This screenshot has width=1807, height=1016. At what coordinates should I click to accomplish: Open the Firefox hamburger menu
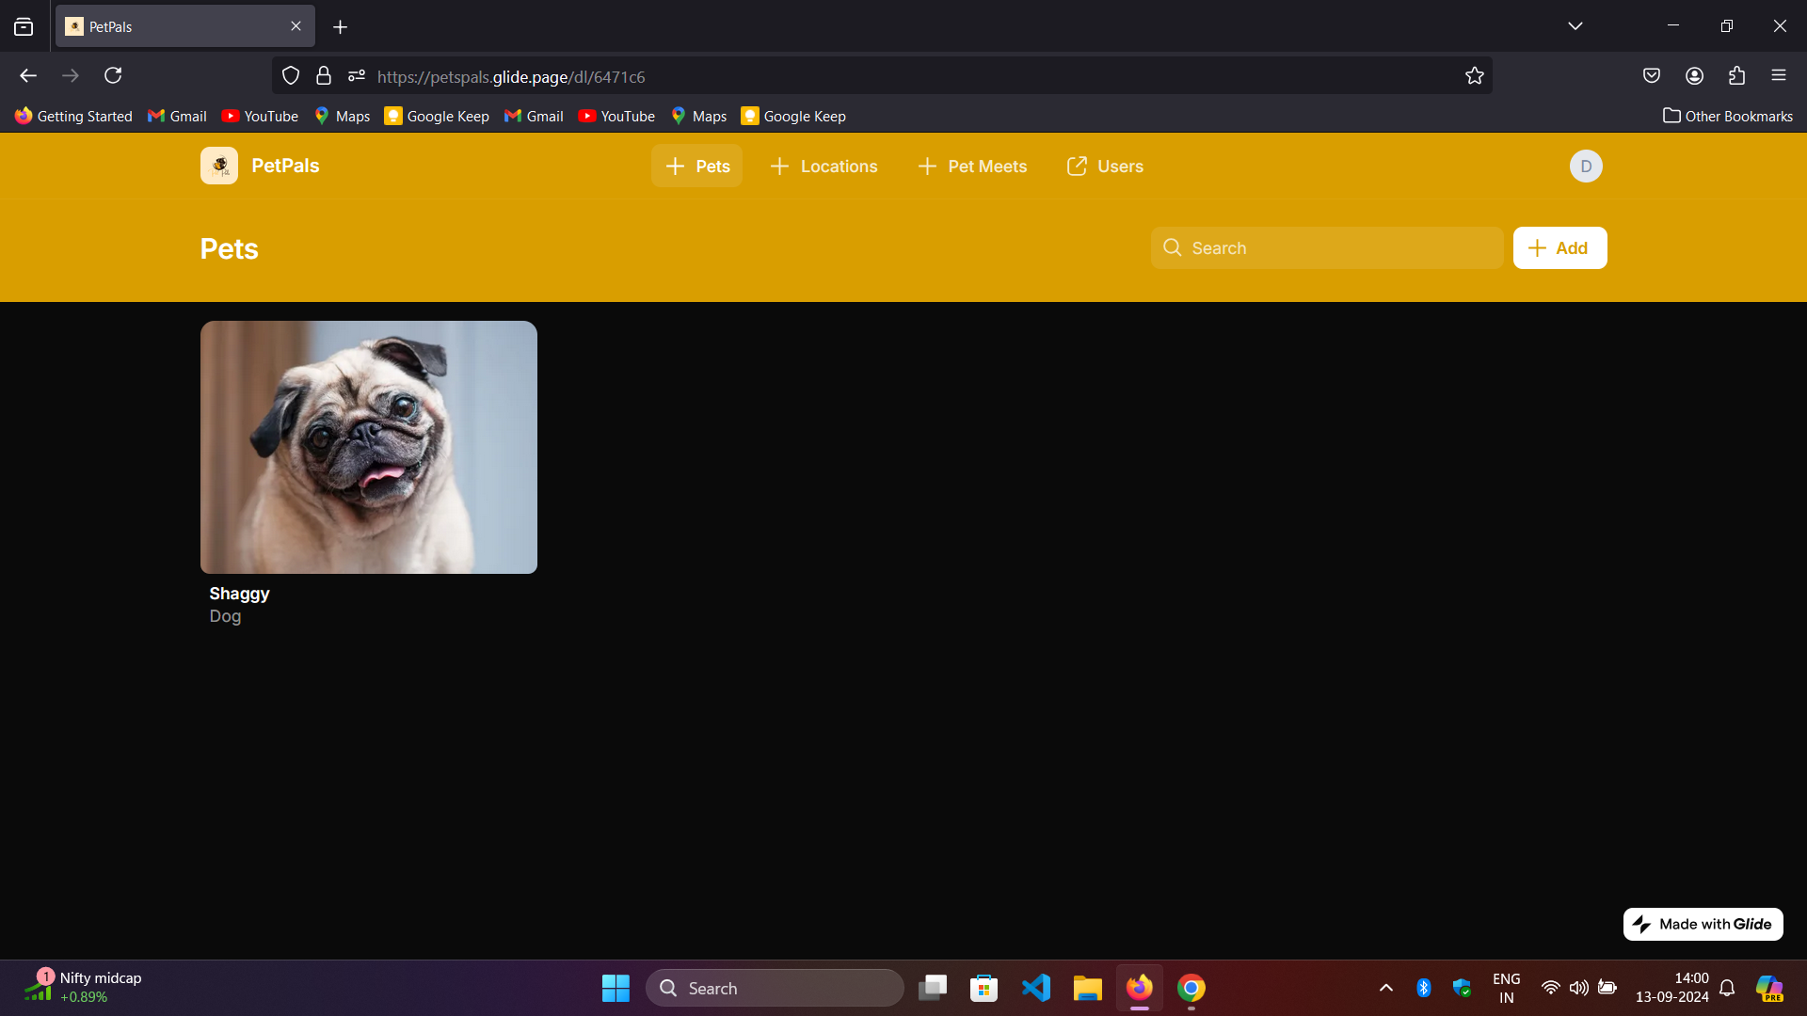[1780, 75]
